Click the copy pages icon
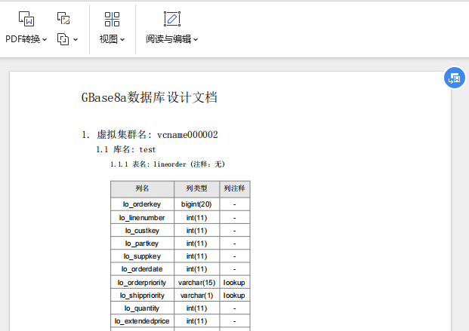 pyautogui.click(x=63, y=39)
